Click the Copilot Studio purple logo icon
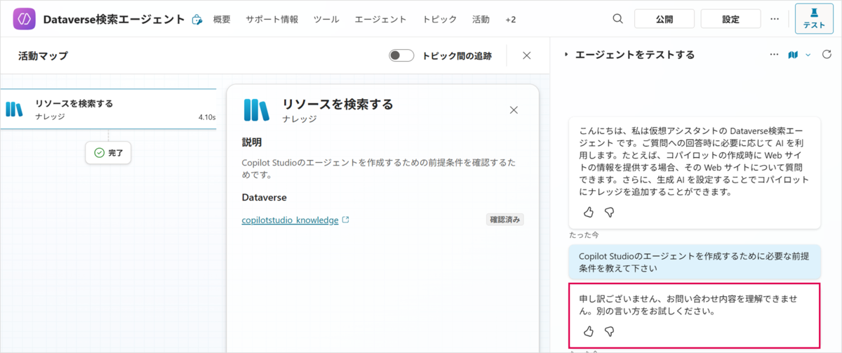 tap(25, 19)
